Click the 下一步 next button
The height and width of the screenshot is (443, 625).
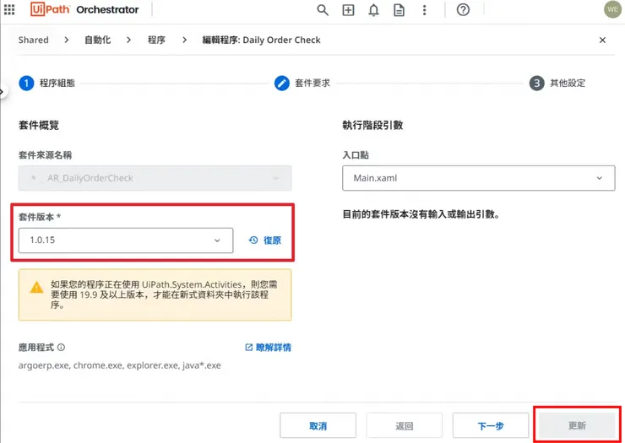[491, 426]
